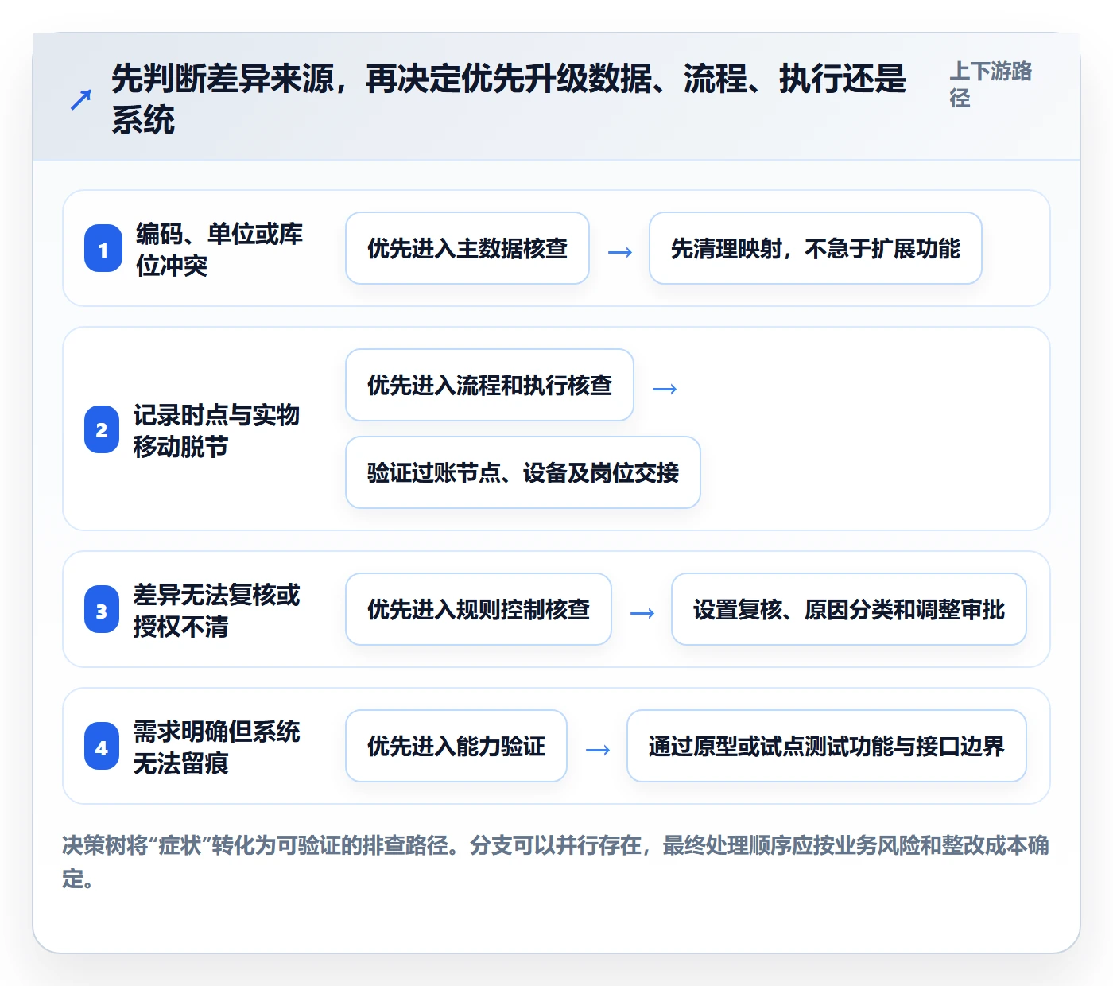Click the 验证过账节点、设备及岗位交接 box
This screenshot has width=1113, height=986.
[523, 472]
